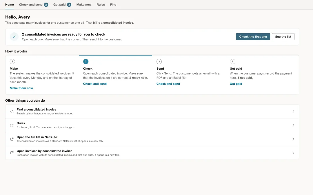
Task: Click Check and send link under Check step
Action: pos(95,84)
